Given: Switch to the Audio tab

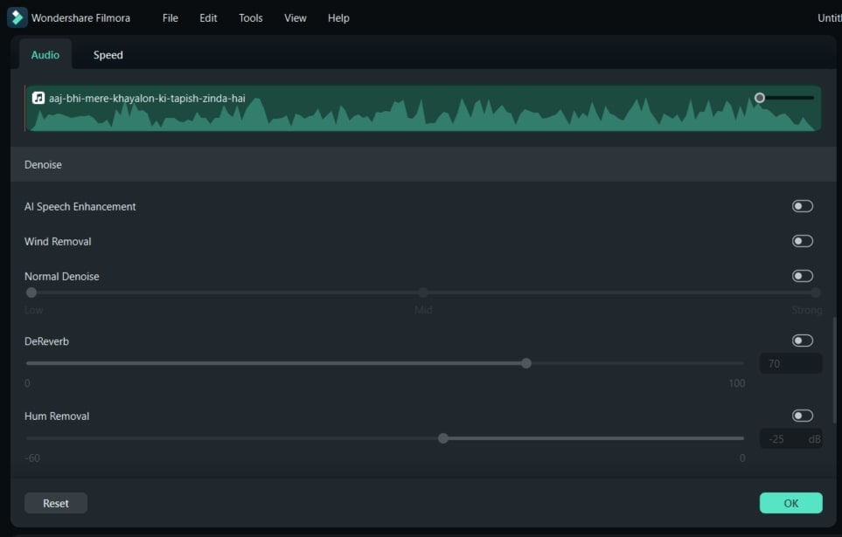Looking at the screenshot, I should 45,55.
